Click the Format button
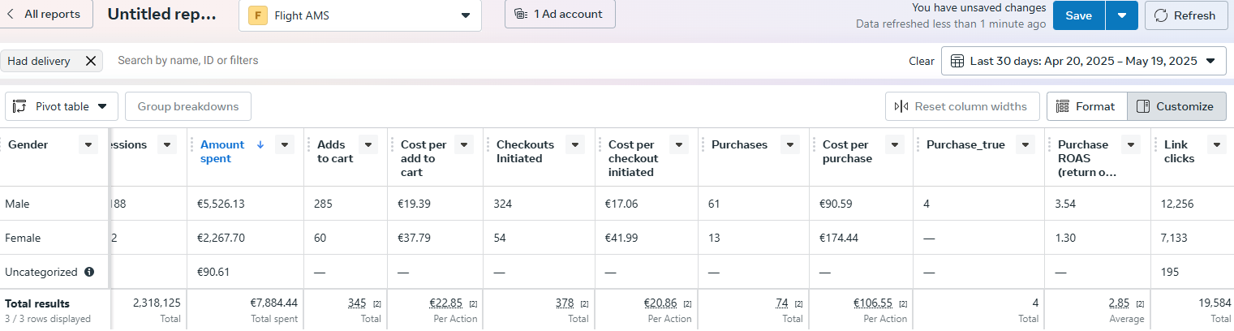This screenshot has height=331, width=1234. [x=1087, y=106]
